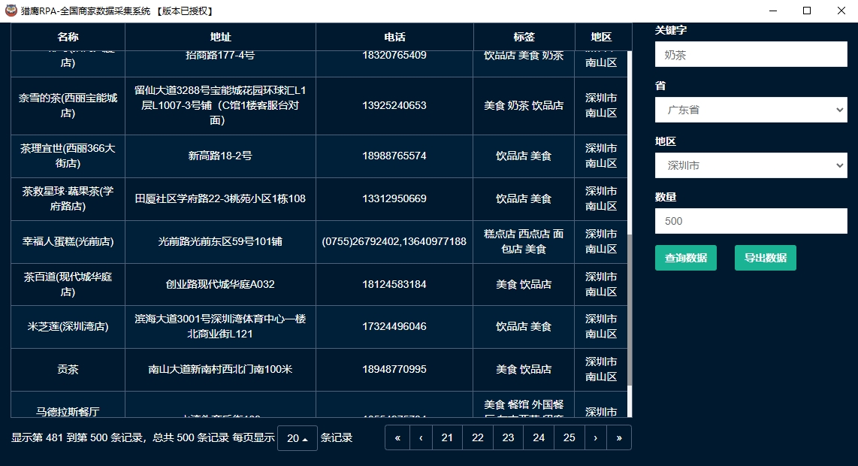Click the 查询数据 query button
Screen dimensions: 858x466
[685, 258]
